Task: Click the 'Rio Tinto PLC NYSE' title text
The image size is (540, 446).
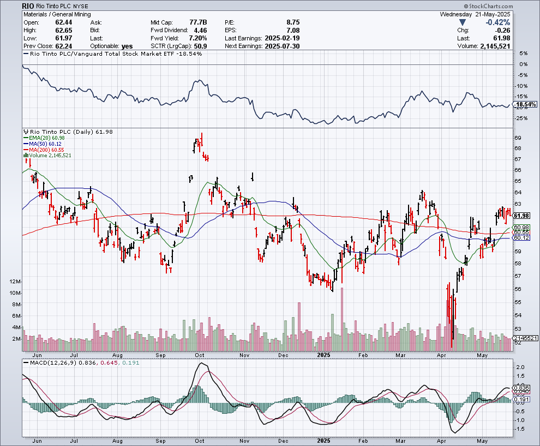Action: click(62, 6)
